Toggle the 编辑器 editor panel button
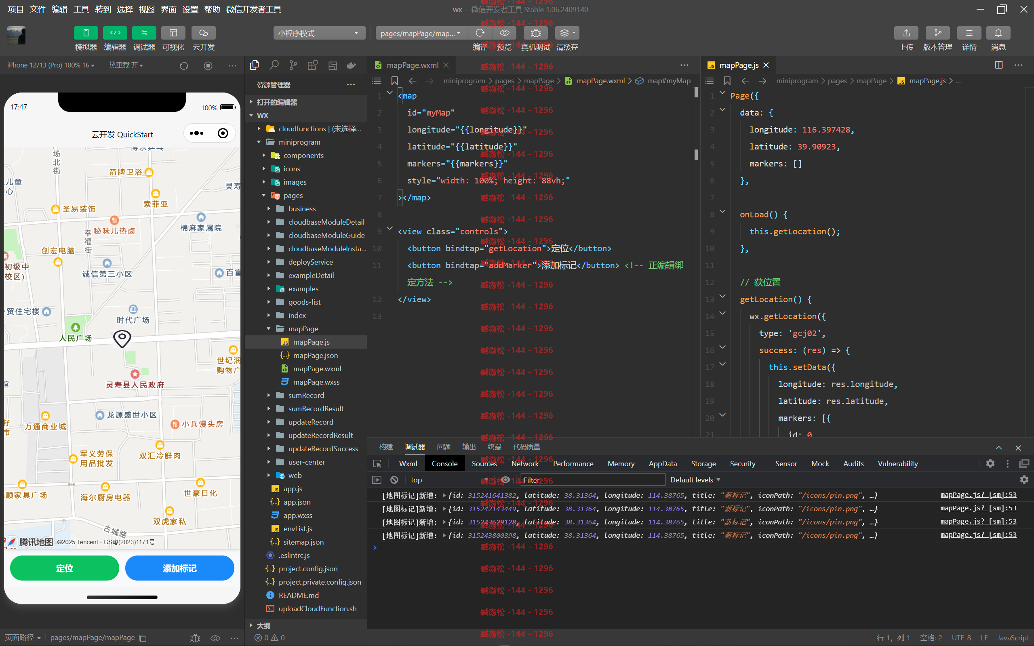1034x646 pixels. pos(115,33)
